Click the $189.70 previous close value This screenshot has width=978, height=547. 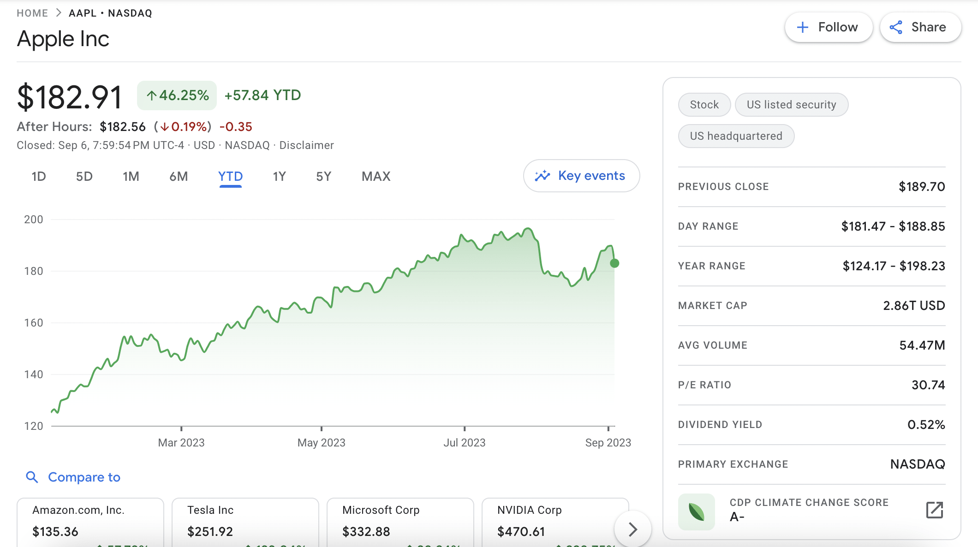click(922, 186)
